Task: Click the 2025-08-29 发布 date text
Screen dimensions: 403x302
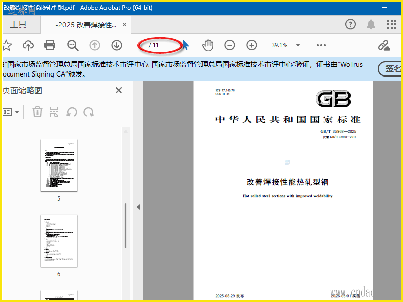Action: (230, 296)
